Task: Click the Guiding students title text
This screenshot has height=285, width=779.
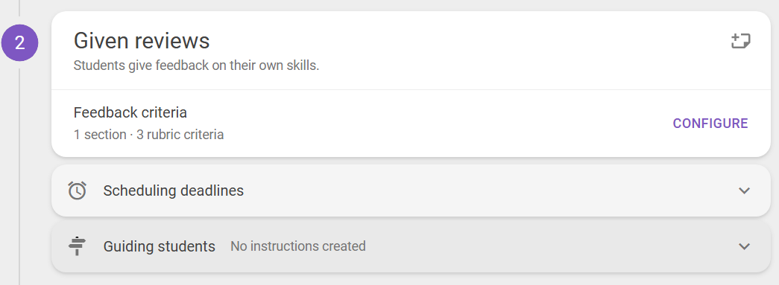Action: [x=160, y=246]
